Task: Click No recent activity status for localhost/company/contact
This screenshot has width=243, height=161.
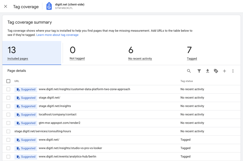Action: coord(192,115)
